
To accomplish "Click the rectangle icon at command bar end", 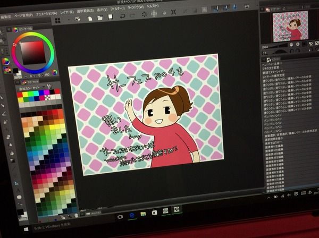I will point(247,6).
